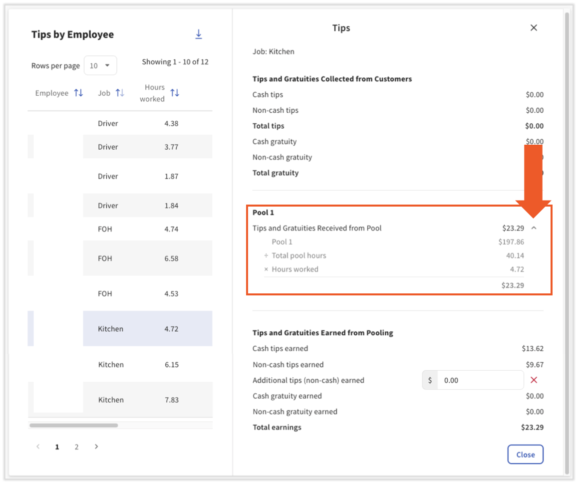Open Rows per page dropdown

tap(100, 65)
